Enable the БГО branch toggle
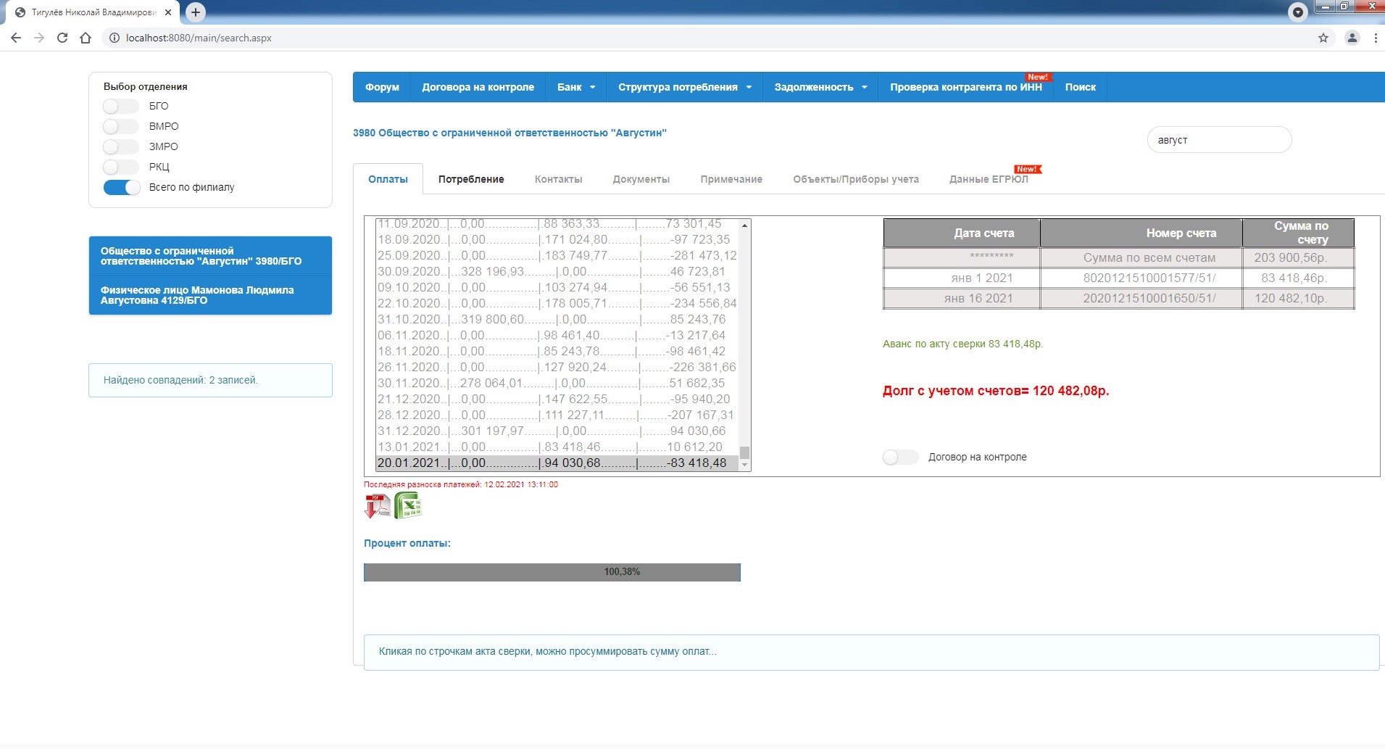The height and width of the screenshot is (749, 1385). point(120,106)
